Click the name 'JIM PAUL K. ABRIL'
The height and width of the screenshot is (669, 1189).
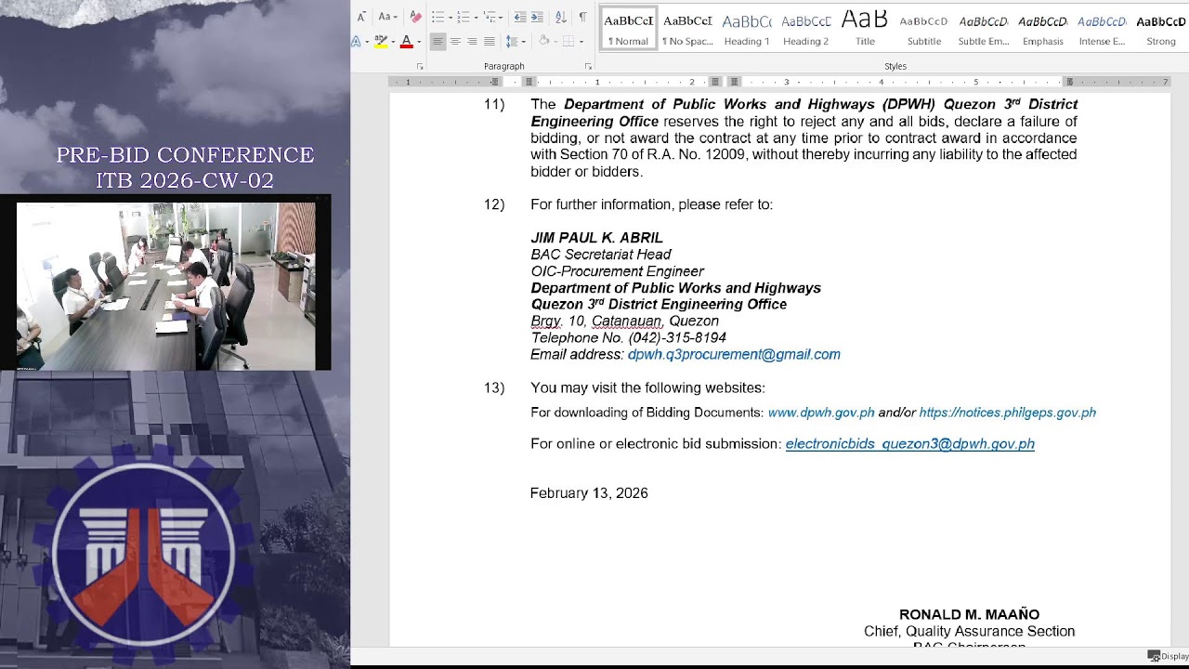click(596, 238)
